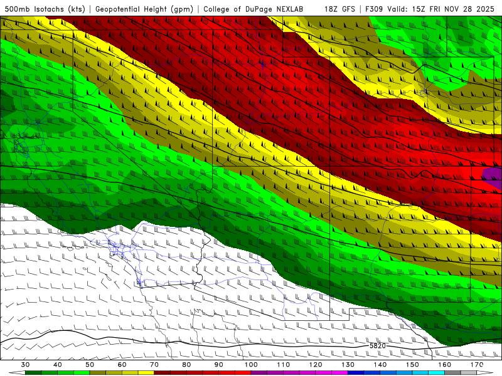Click the legend value 30

(x=25, y=365)
